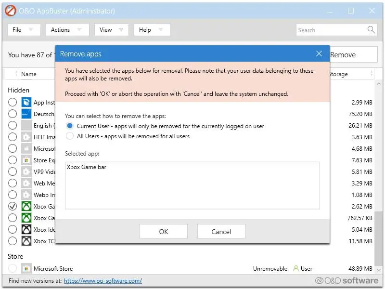
Task: Click 'Xbox Game bar' in selected app list
Action: pyautogui.click(x=87, y=167)
